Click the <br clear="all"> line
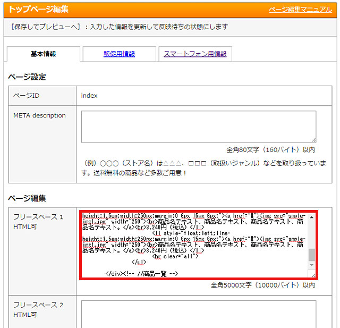340x328 pixels. pyautogui.click(x=175, y=256)
